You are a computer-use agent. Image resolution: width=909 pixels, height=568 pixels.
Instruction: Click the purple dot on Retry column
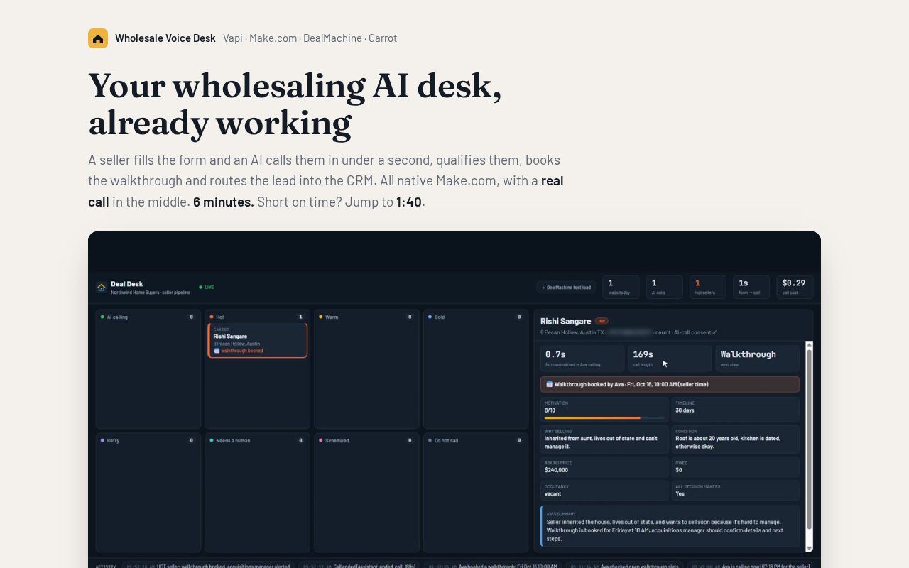pos(102,440)
